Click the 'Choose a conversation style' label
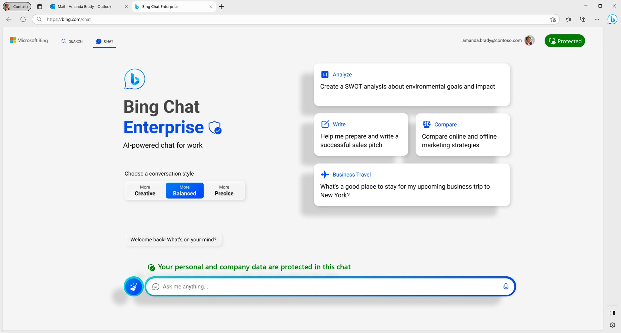This screenshot has height=333, width=621. (159, 174)
